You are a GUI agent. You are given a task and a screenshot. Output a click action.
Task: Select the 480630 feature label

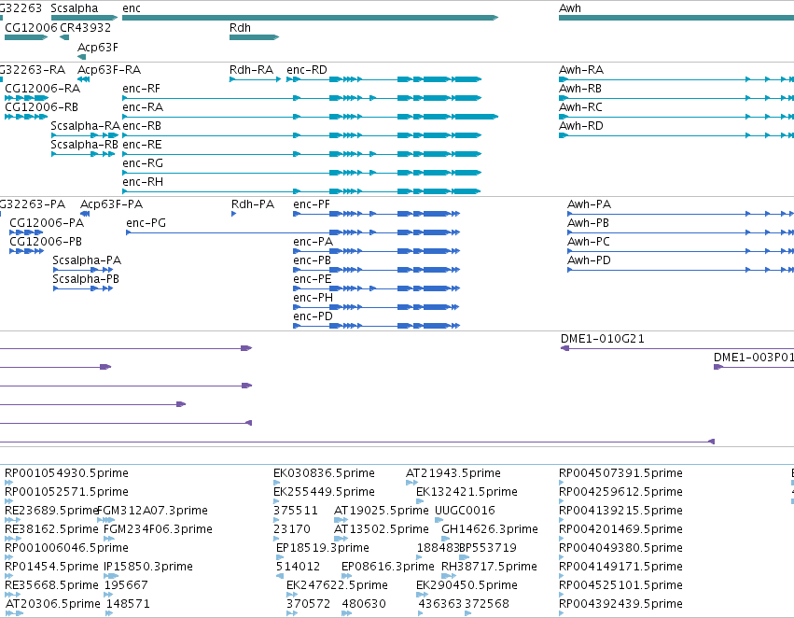pyautogui.click(x=364, y=604)
